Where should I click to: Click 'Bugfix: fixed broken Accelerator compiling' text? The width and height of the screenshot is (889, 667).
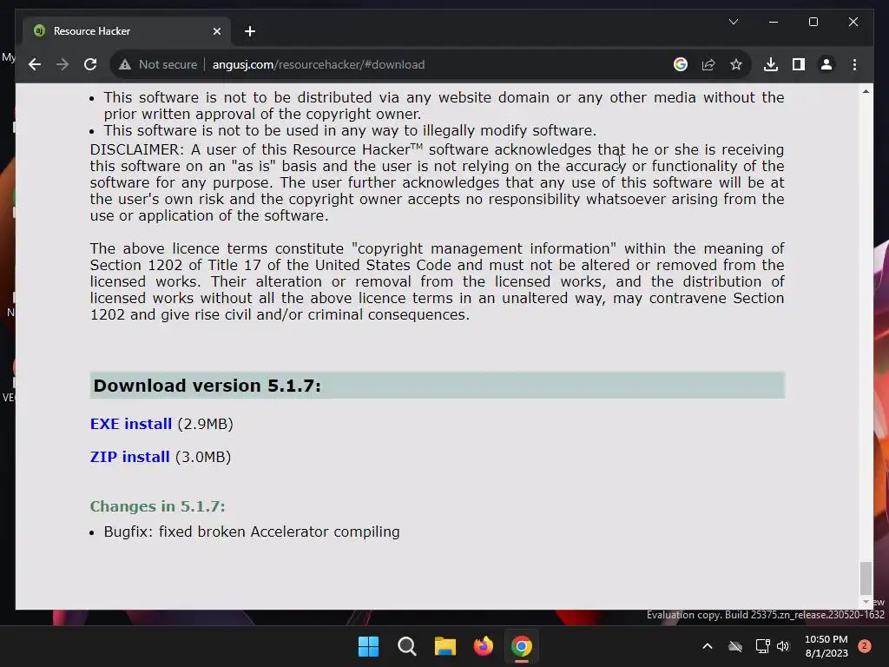(252, 532)
